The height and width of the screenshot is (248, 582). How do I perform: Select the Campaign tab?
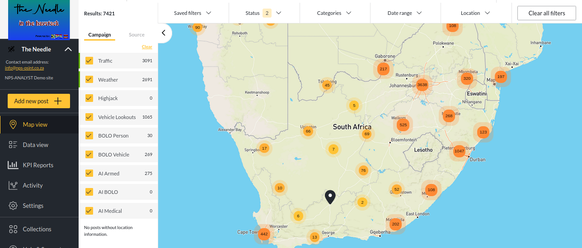[x=99, y=35]
